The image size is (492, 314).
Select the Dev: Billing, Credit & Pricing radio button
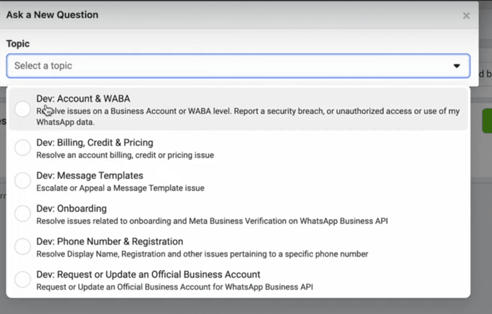click(x=23, y=148)
